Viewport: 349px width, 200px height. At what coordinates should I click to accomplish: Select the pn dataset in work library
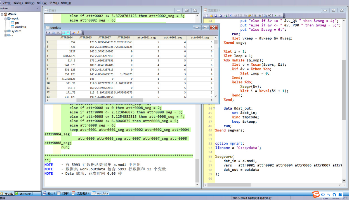[17, 23]
